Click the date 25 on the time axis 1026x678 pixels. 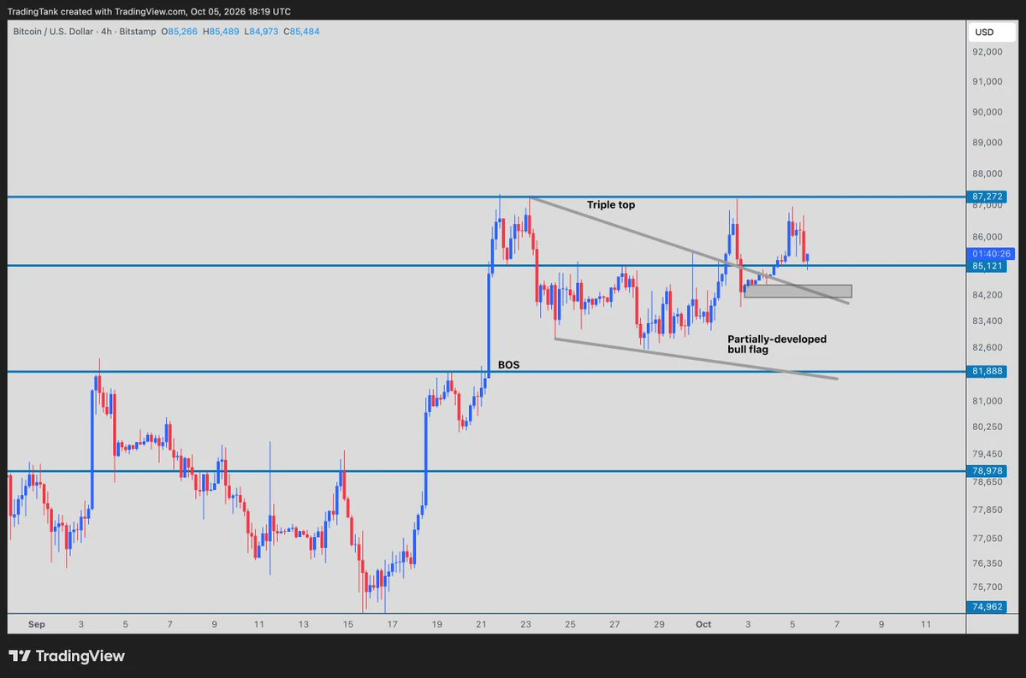tap(570, 624)
